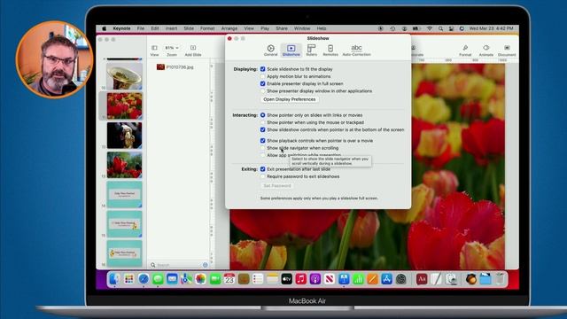Viewport: 567px width, 319px height.
Task: Toggle Enable presenter display in full screen
Action: tap(263, 83)
